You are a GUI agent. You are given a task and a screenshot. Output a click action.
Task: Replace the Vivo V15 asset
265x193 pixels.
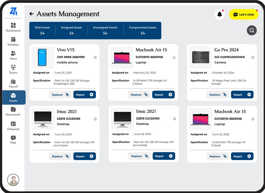point(60,95)
